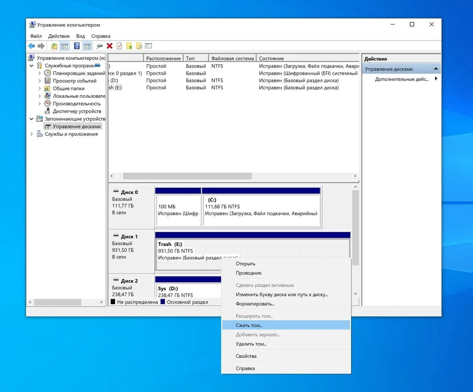This screenshot has width=473, height=392.
Task: Expand the Общие папки node
Action: click(40, 88)
